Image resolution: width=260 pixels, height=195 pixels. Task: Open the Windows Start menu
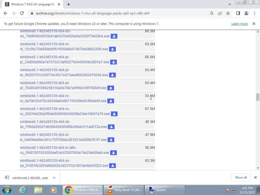pyautogui.click(x=7, y=190)
